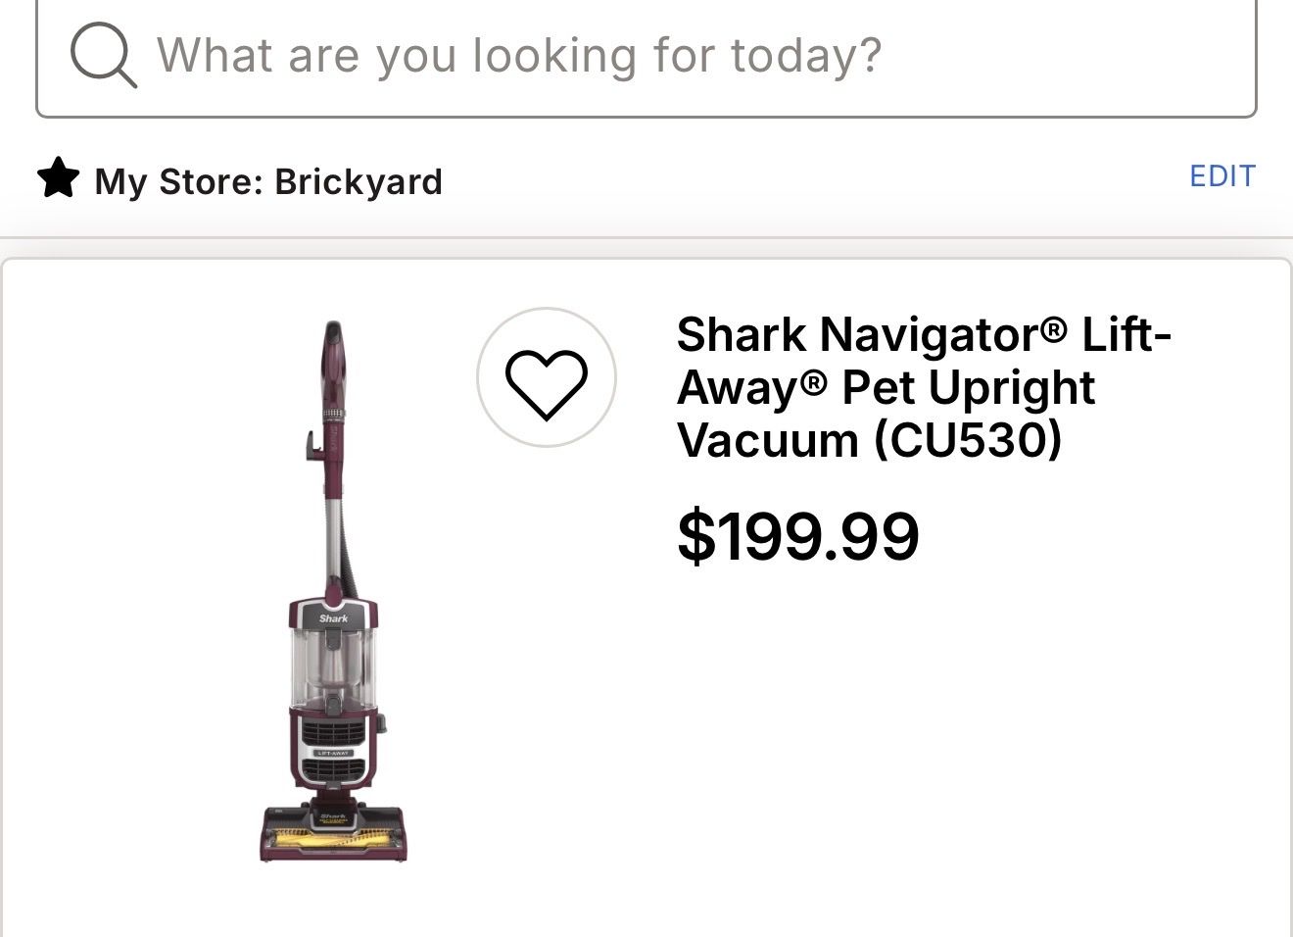Click the $199.99 price
1293x937 pixels.
(x=797, y=536)
